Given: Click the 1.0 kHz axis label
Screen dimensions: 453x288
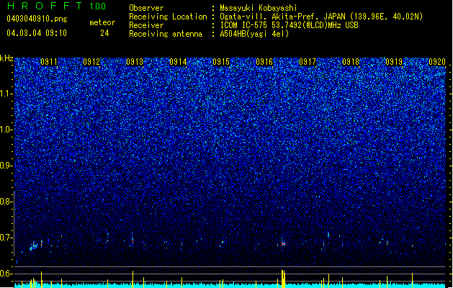Looking at the screenshot, I should pyautogui.click(x=6, y=130).
